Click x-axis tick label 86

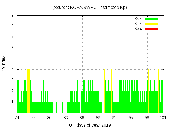pos(82,117)
